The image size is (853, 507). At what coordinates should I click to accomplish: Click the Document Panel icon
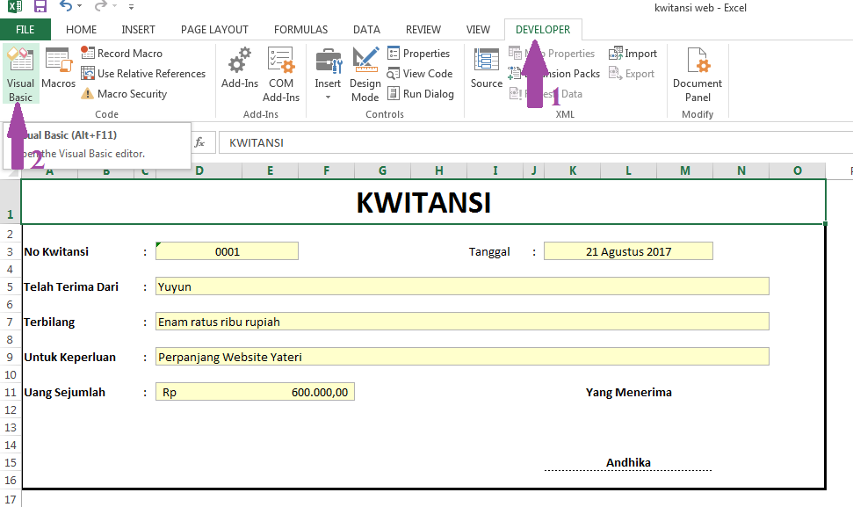[x=696, y=74]
